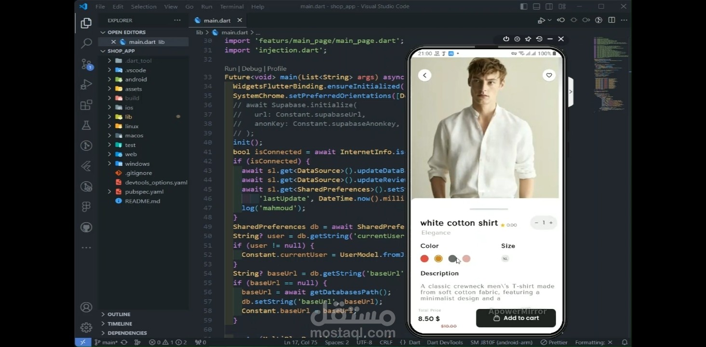Open the Flutter sidebar view
The width and height of the screenshot is (706, 347).
[86, 166]
